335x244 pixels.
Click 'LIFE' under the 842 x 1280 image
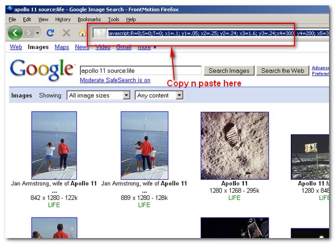[x=54, y=205]
